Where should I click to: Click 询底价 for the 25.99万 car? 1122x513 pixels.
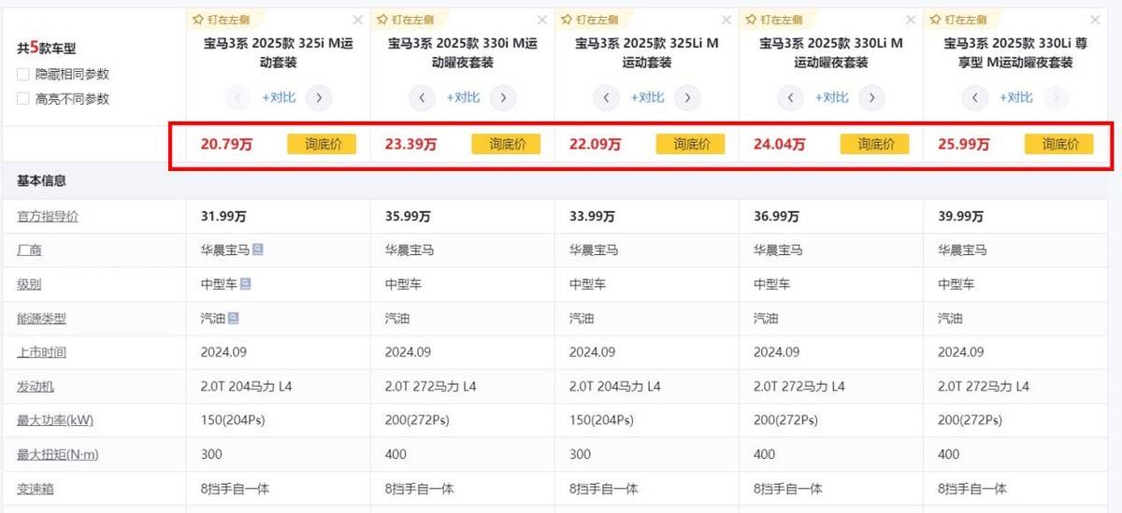pyautogui.click(x=1059, y=144)
